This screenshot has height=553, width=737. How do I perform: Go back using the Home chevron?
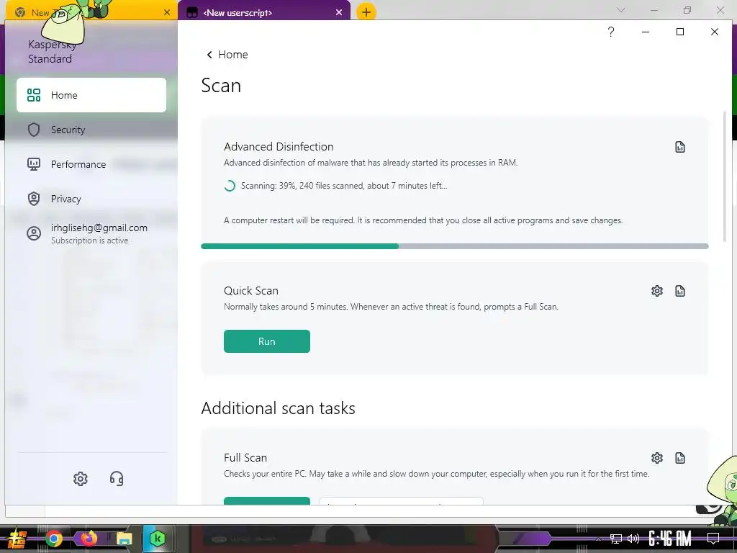pos(209,55)
